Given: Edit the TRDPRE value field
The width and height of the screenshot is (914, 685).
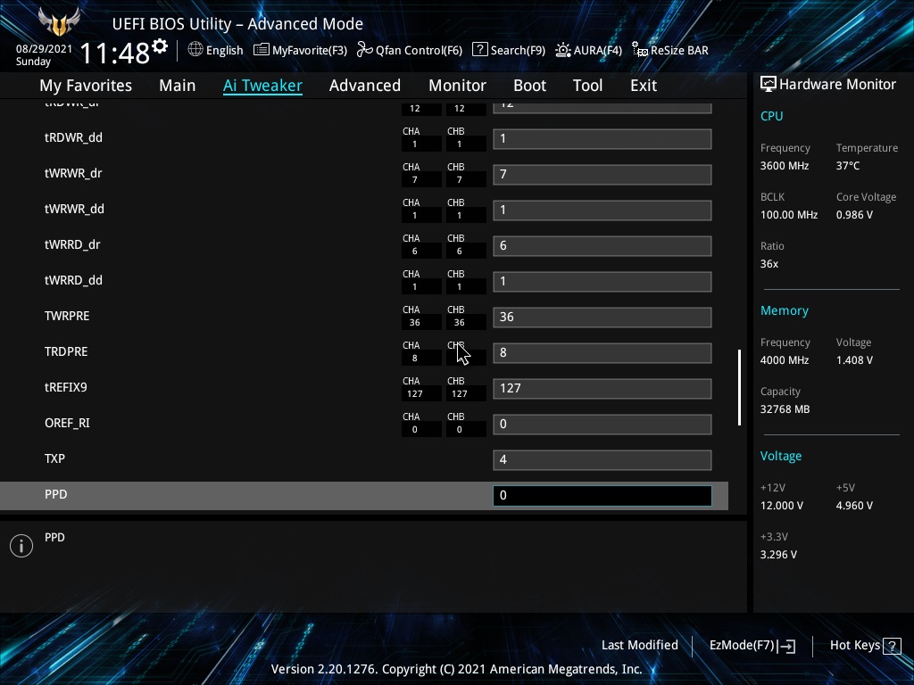Looking at the screenshot, I should (602, 353).
